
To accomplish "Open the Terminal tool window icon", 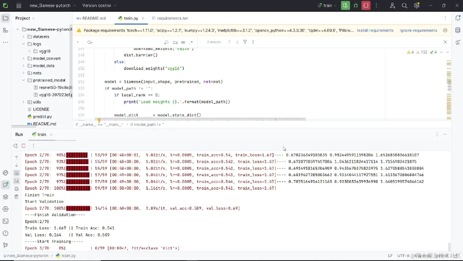I will click(5, 221).
